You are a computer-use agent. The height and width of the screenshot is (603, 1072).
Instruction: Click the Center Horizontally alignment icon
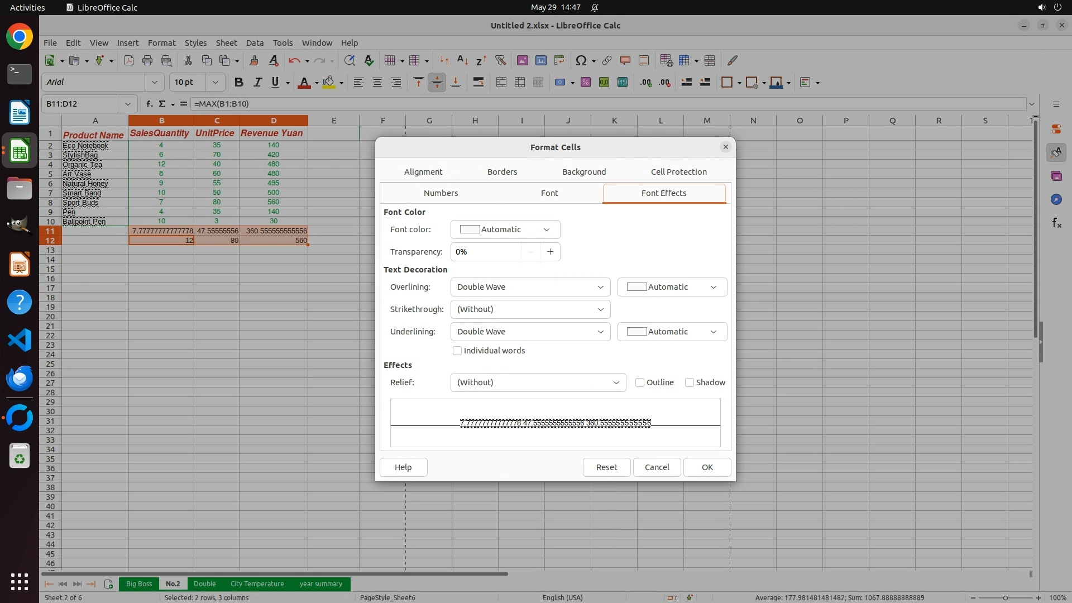click(x=377, y=83)
